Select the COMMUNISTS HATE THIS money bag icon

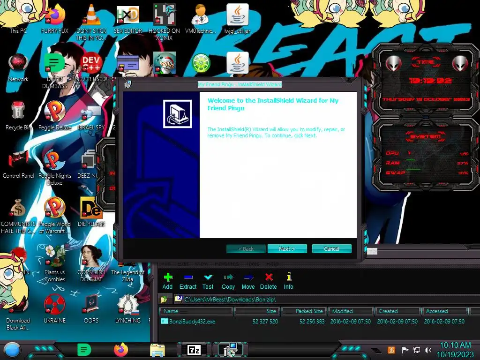(18, 216)
